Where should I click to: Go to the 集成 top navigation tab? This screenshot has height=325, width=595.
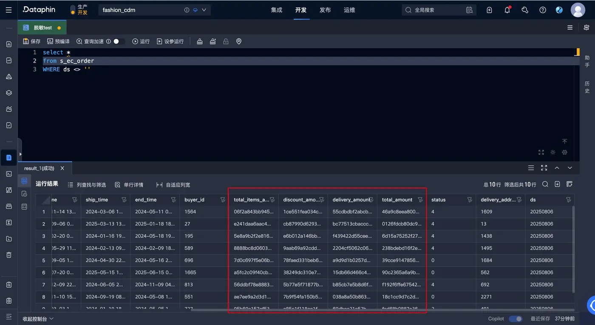tap(277, 10)
